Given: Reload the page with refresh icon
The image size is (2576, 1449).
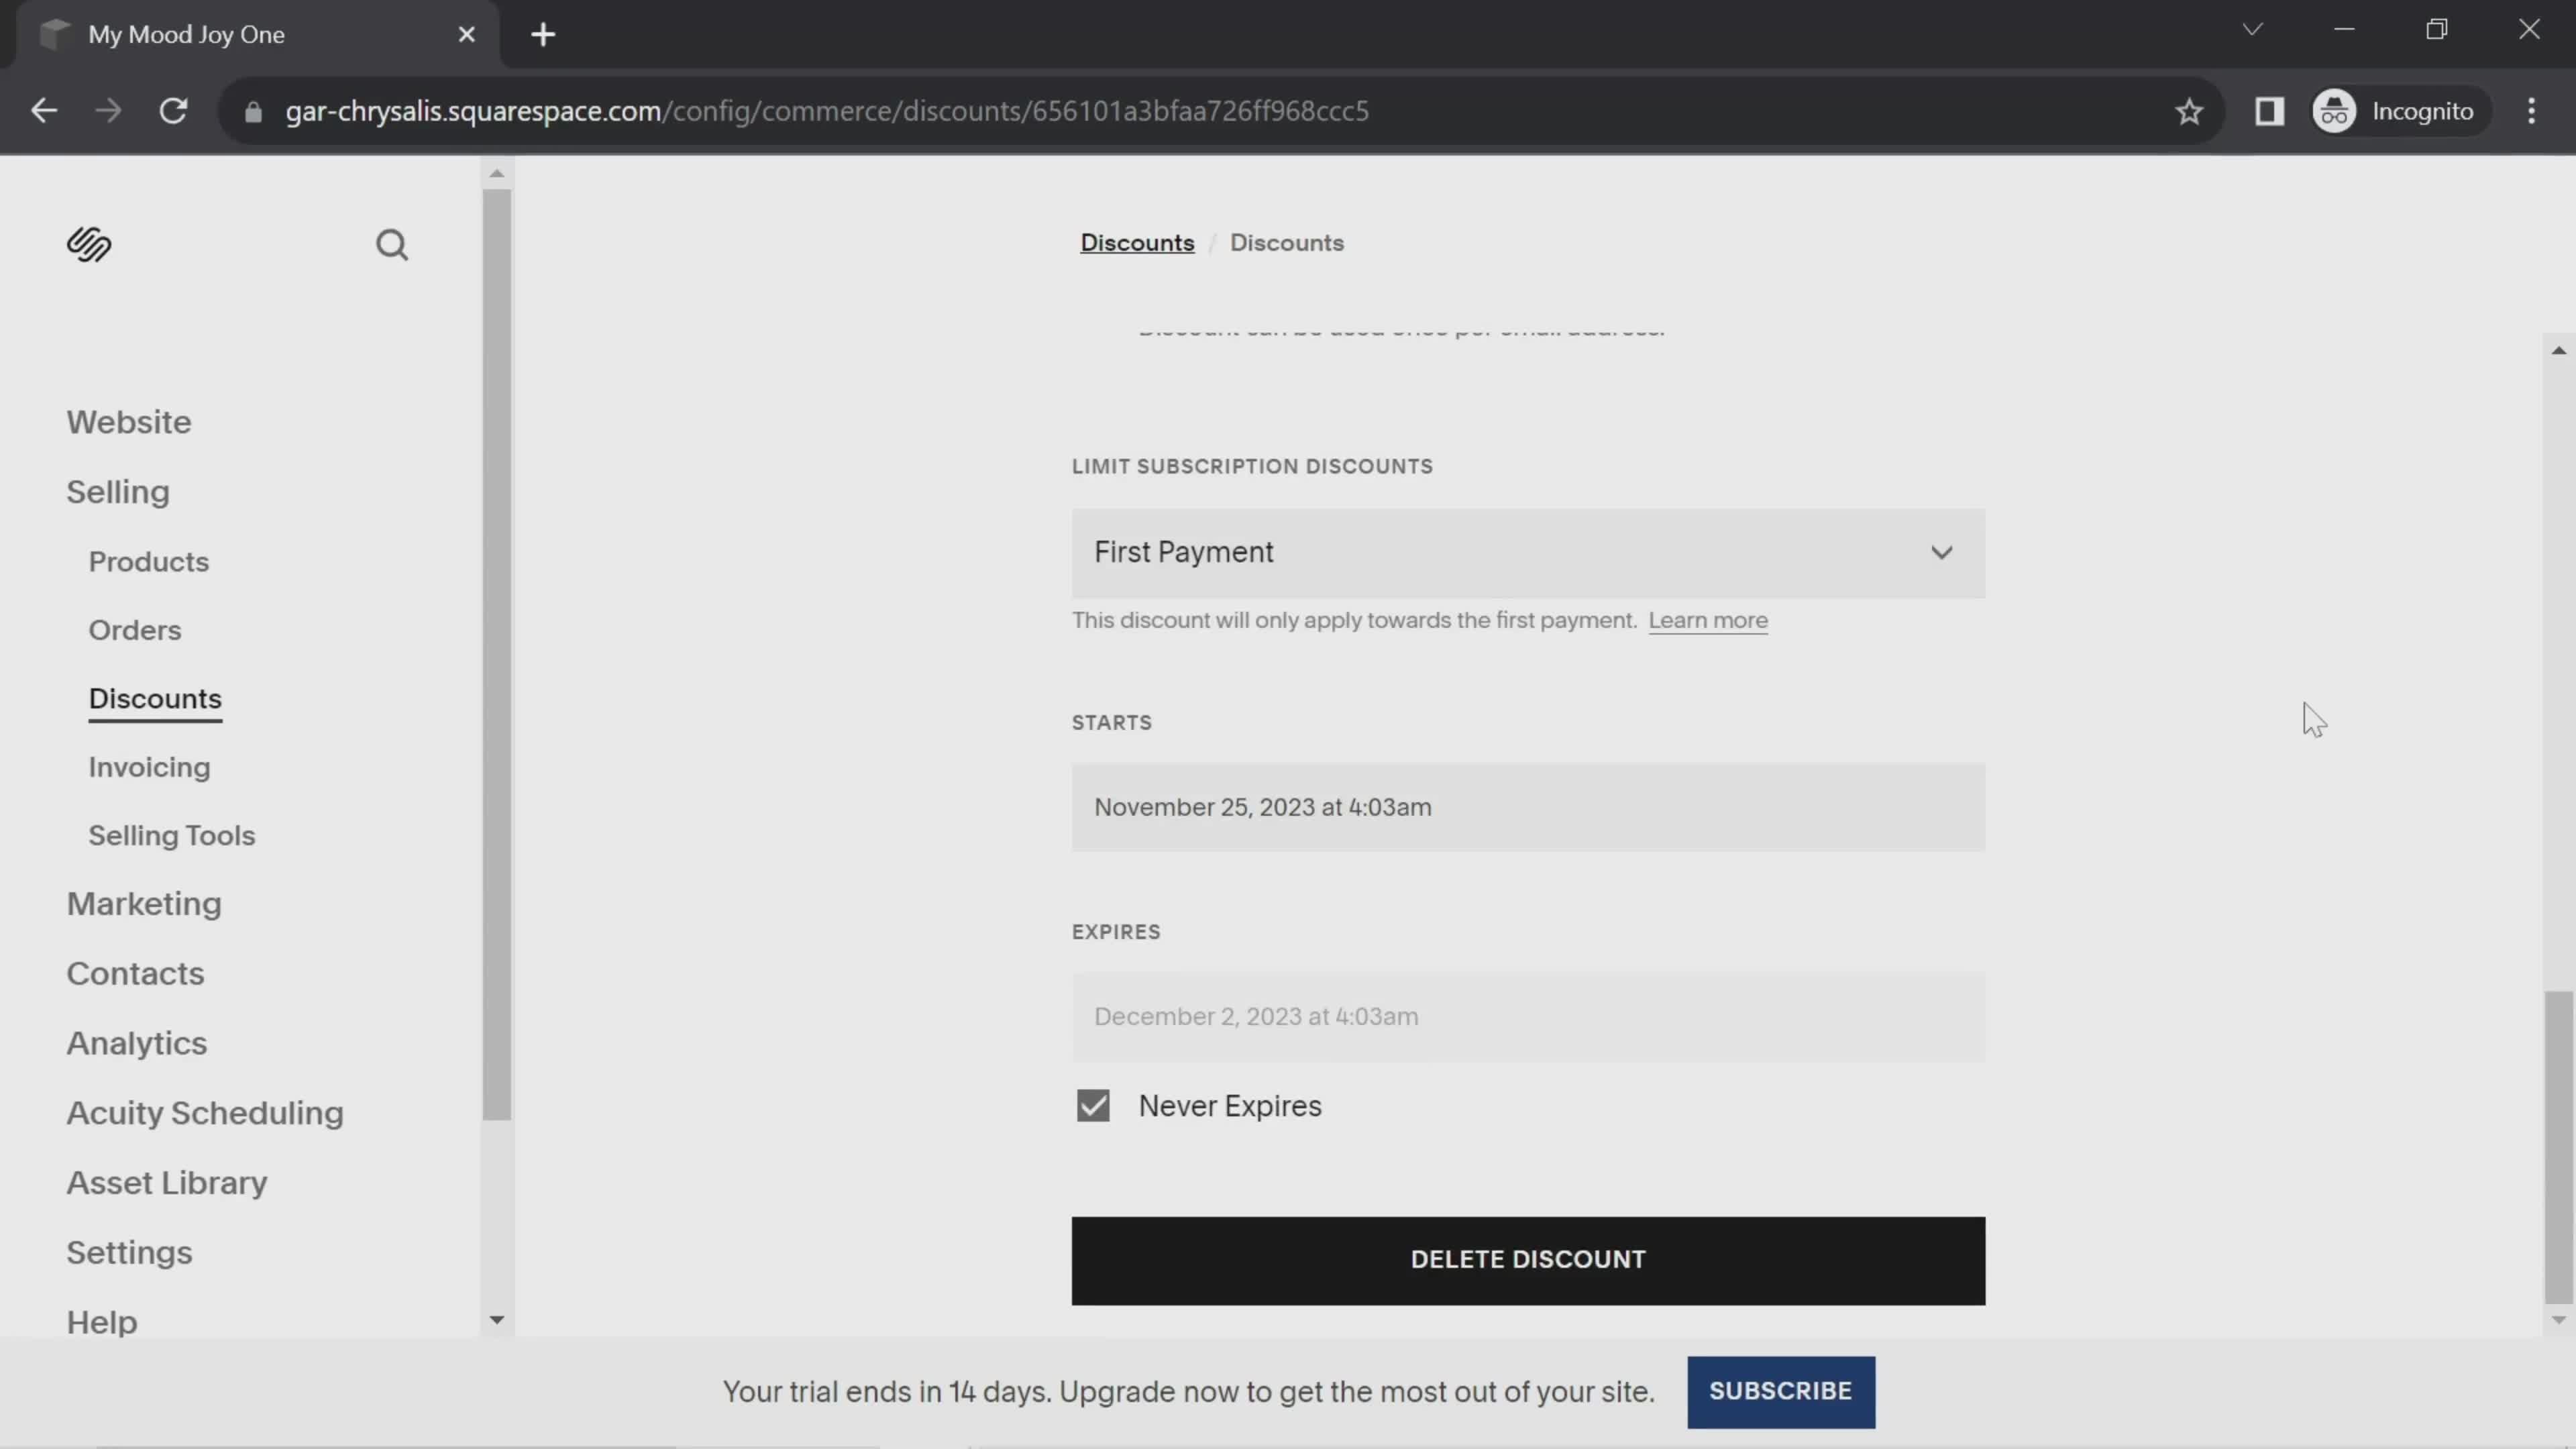Looking at the screenshot, I should (x=174, y=111).
